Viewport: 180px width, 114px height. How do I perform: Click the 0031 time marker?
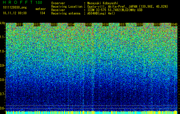coord(19,25)
